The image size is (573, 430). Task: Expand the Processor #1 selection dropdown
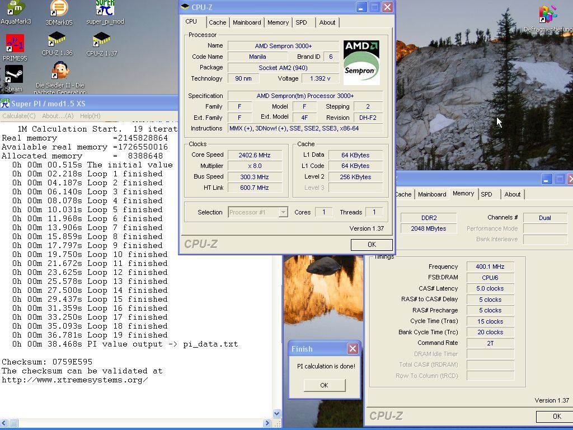point(283,212)
